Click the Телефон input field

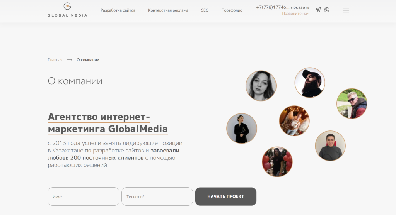[x=157, y=196]
